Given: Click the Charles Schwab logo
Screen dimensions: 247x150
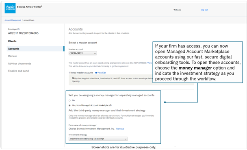Looking at the screenshot, I should click(10, 8).
